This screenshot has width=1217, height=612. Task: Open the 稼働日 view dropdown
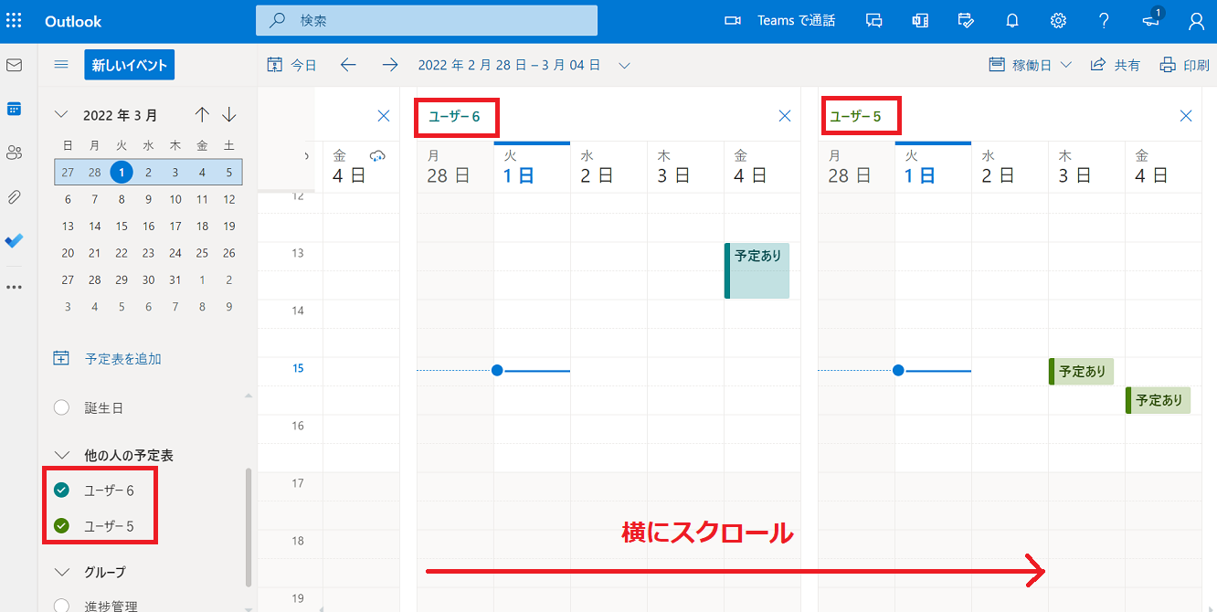pos(1031,65)
